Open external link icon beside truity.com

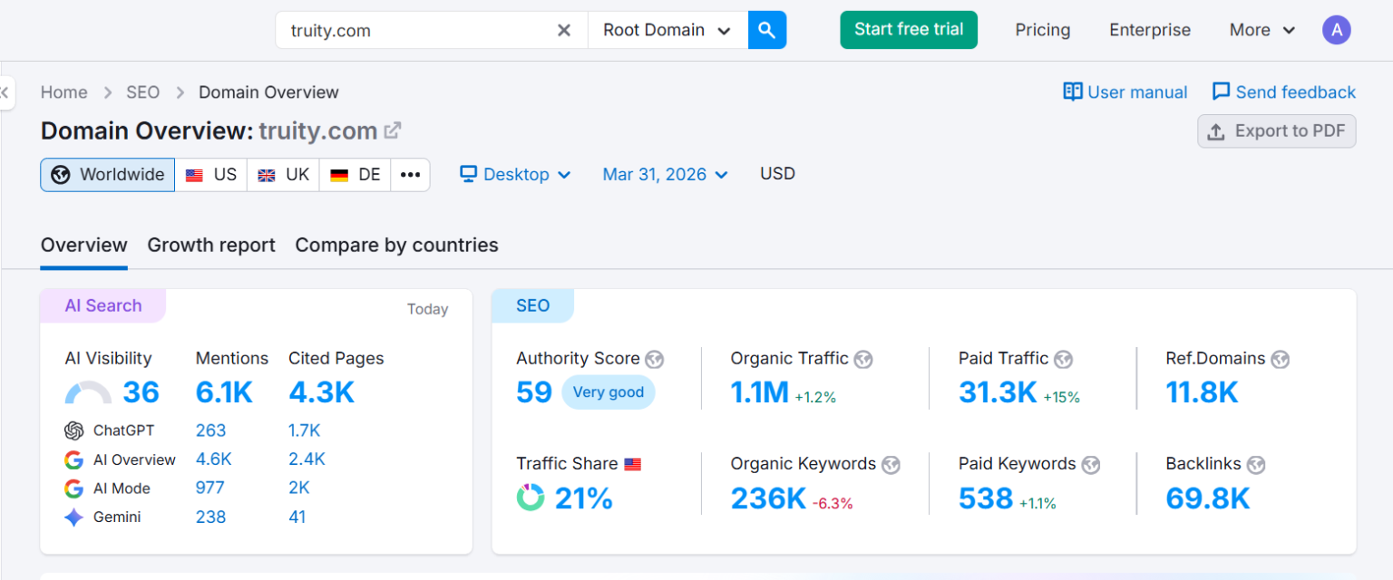[x=393, y=130]
